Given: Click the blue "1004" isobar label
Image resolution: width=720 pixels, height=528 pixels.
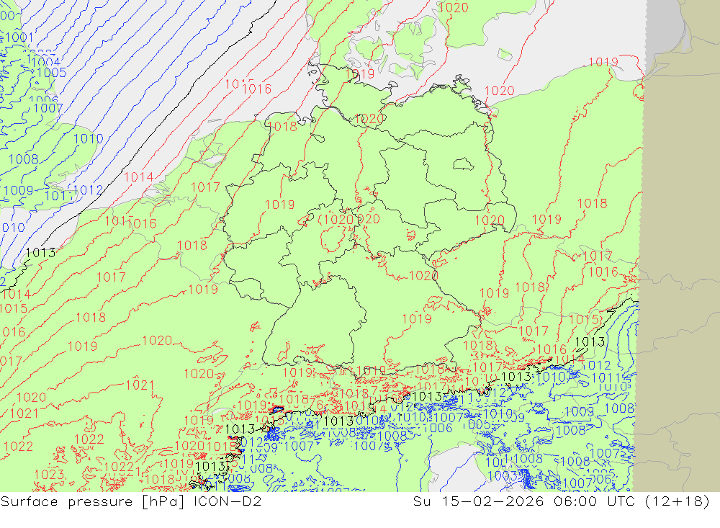Looking at the screenshot, I should pos(46,61).
